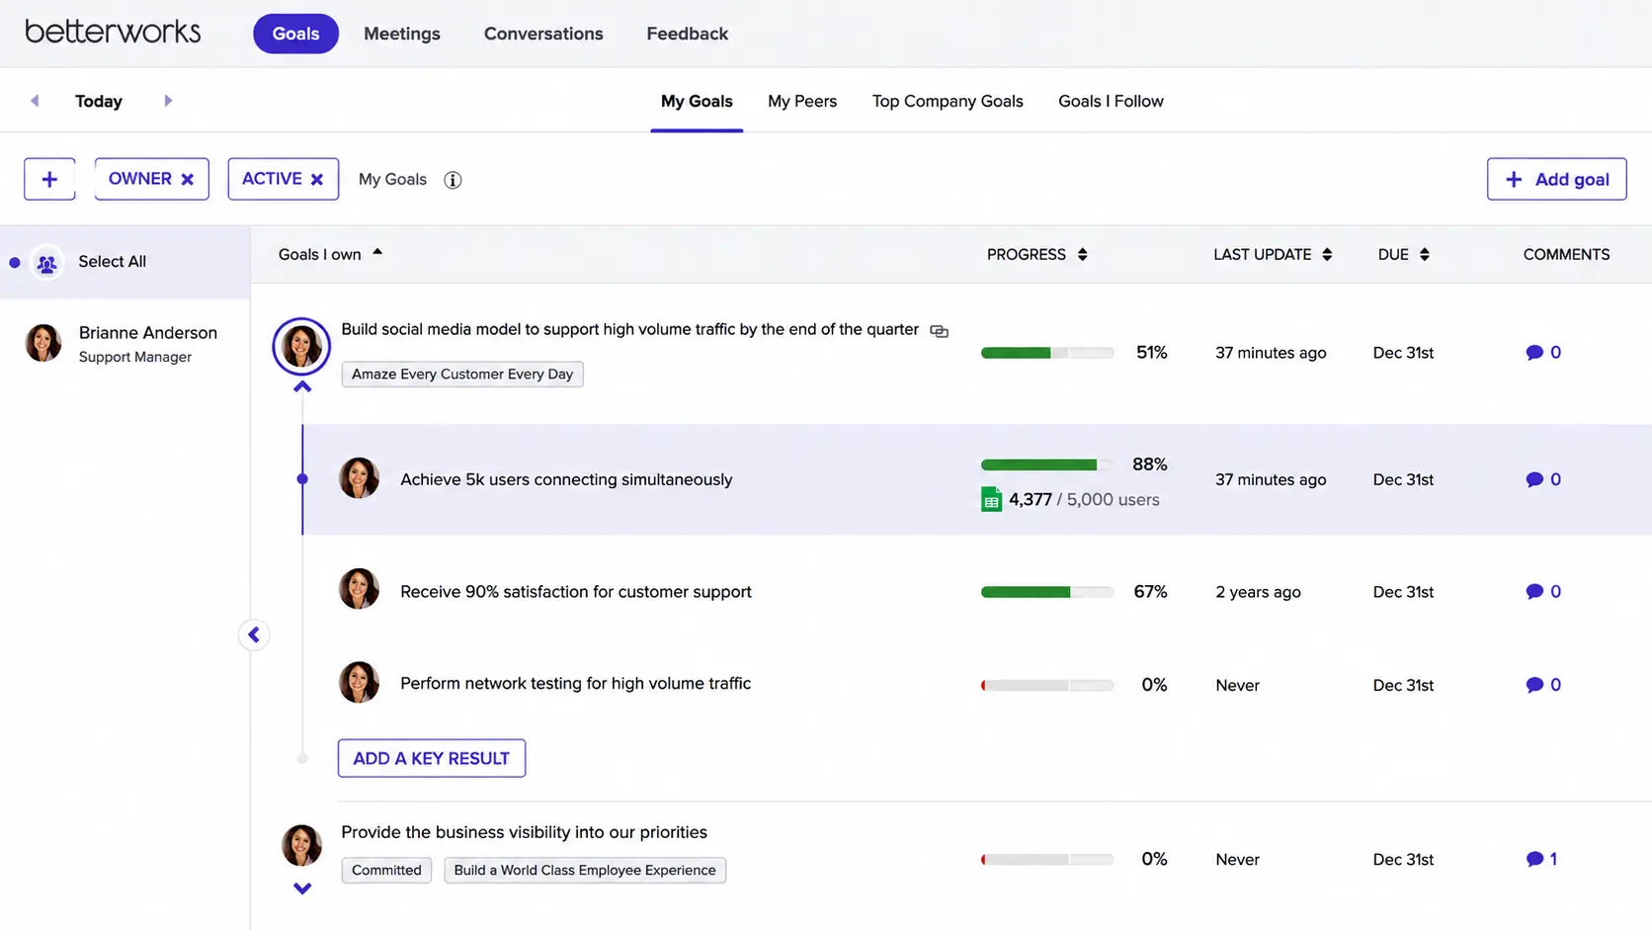Click the info icon beside My Goals

click(x=453, y=180)
